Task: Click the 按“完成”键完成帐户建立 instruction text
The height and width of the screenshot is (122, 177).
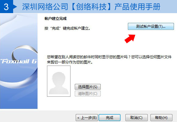Action: point(67,28)
